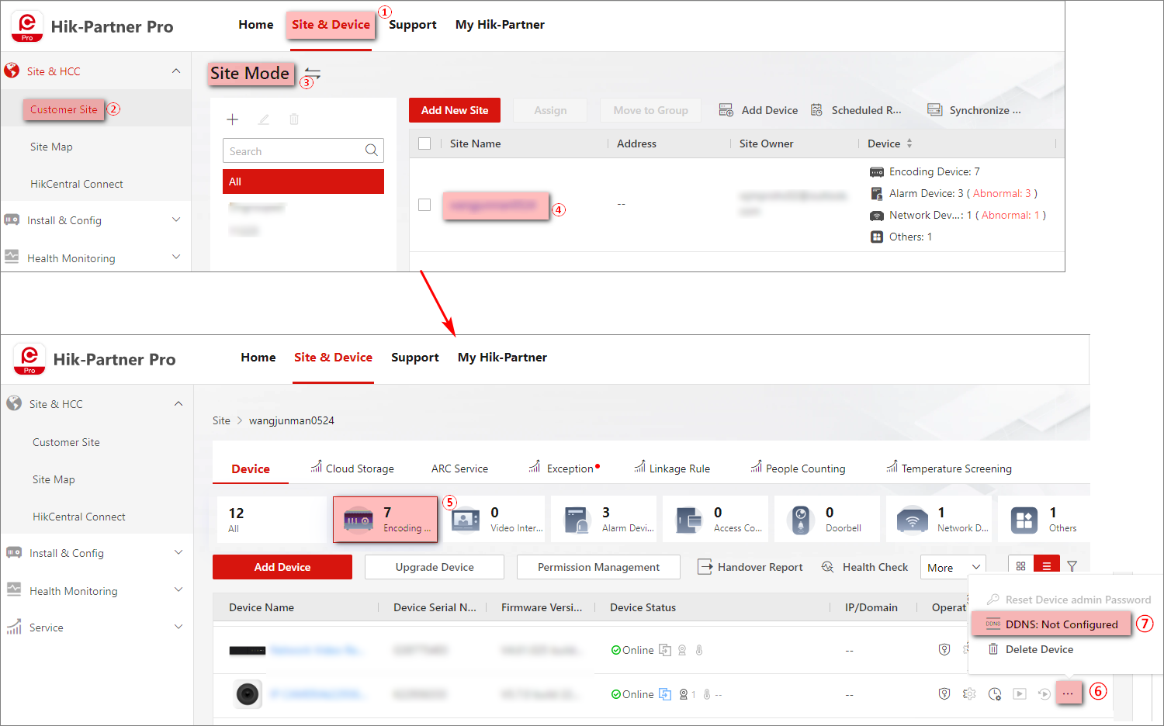Run the Health Check
Screen dimensions: 1164x726
(864, 567)
